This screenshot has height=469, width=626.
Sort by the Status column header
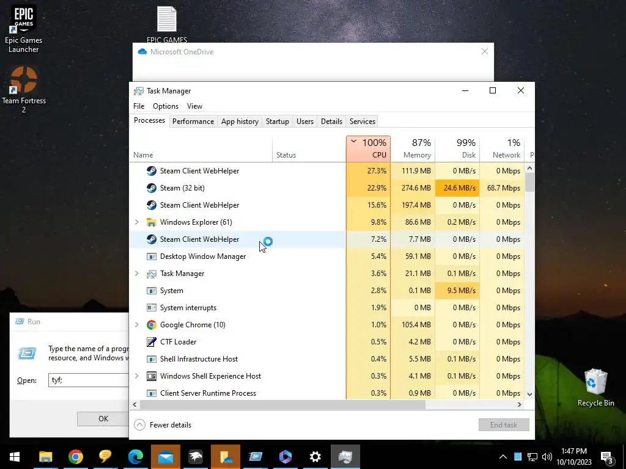tap(309, 149)
